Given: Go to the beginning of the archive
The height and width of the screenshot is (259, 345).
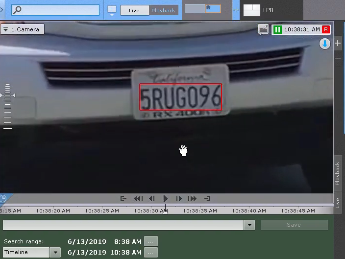Looking at the screenshot, I should (123, 198).
